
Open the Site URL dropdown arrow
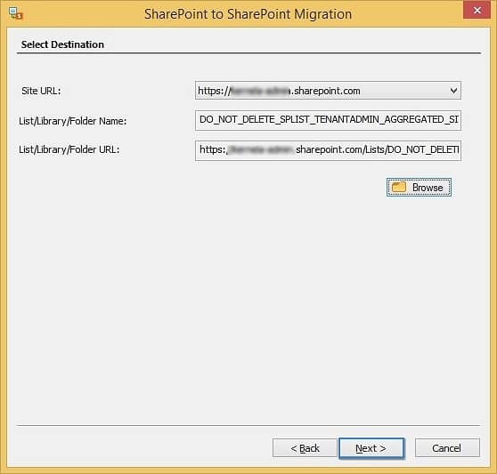tap(453, 91)
